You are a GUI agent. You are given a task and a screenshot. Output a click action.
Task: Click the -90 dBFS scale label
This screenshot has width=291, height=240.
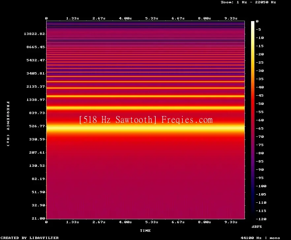260,170
